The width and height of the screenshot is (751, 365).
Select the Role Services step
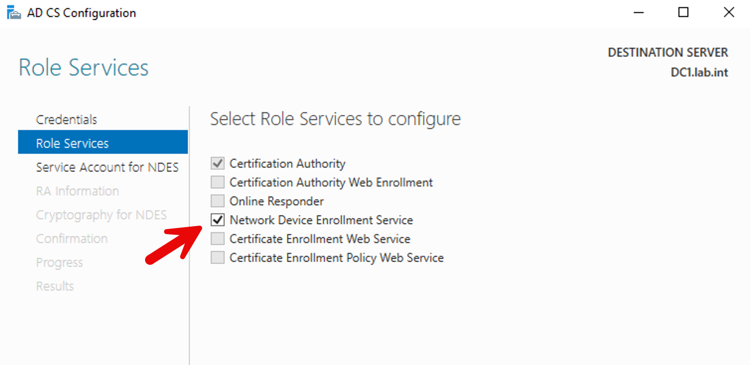[73, 143]
